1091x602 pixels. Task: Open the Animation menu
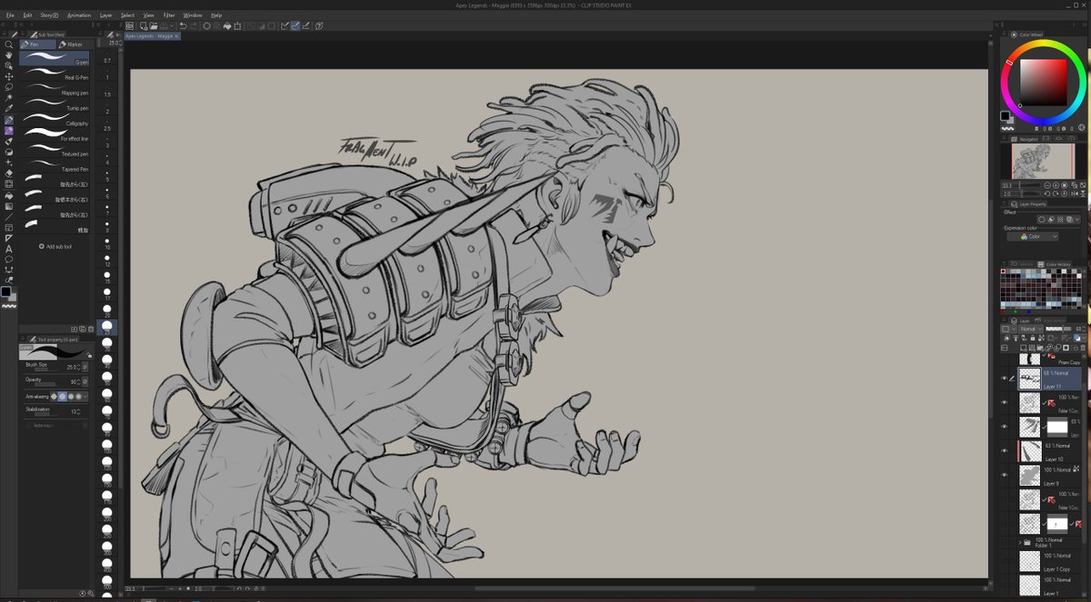[79, 15]
